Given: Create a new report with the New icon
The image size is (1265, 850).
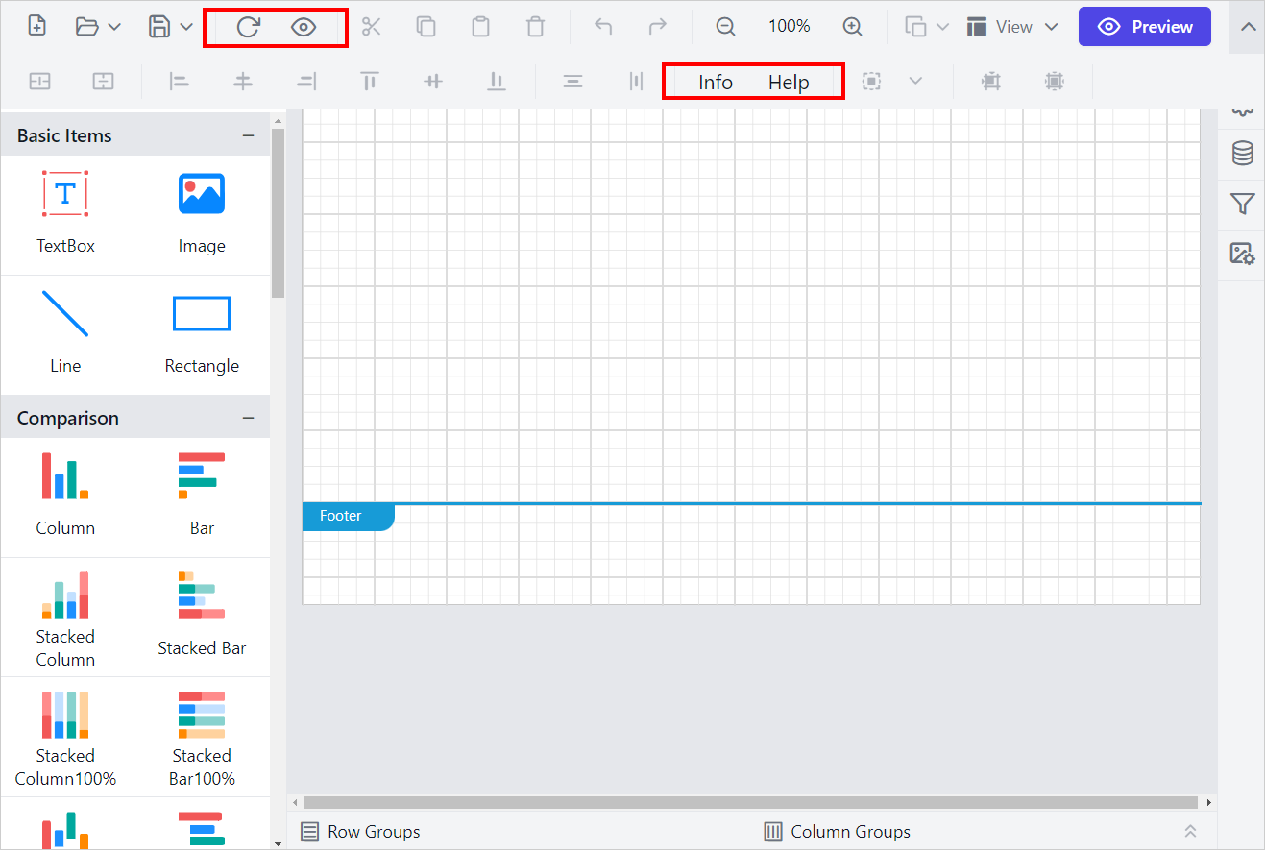Looking at the screenshot, I should (x=36, y=27).
